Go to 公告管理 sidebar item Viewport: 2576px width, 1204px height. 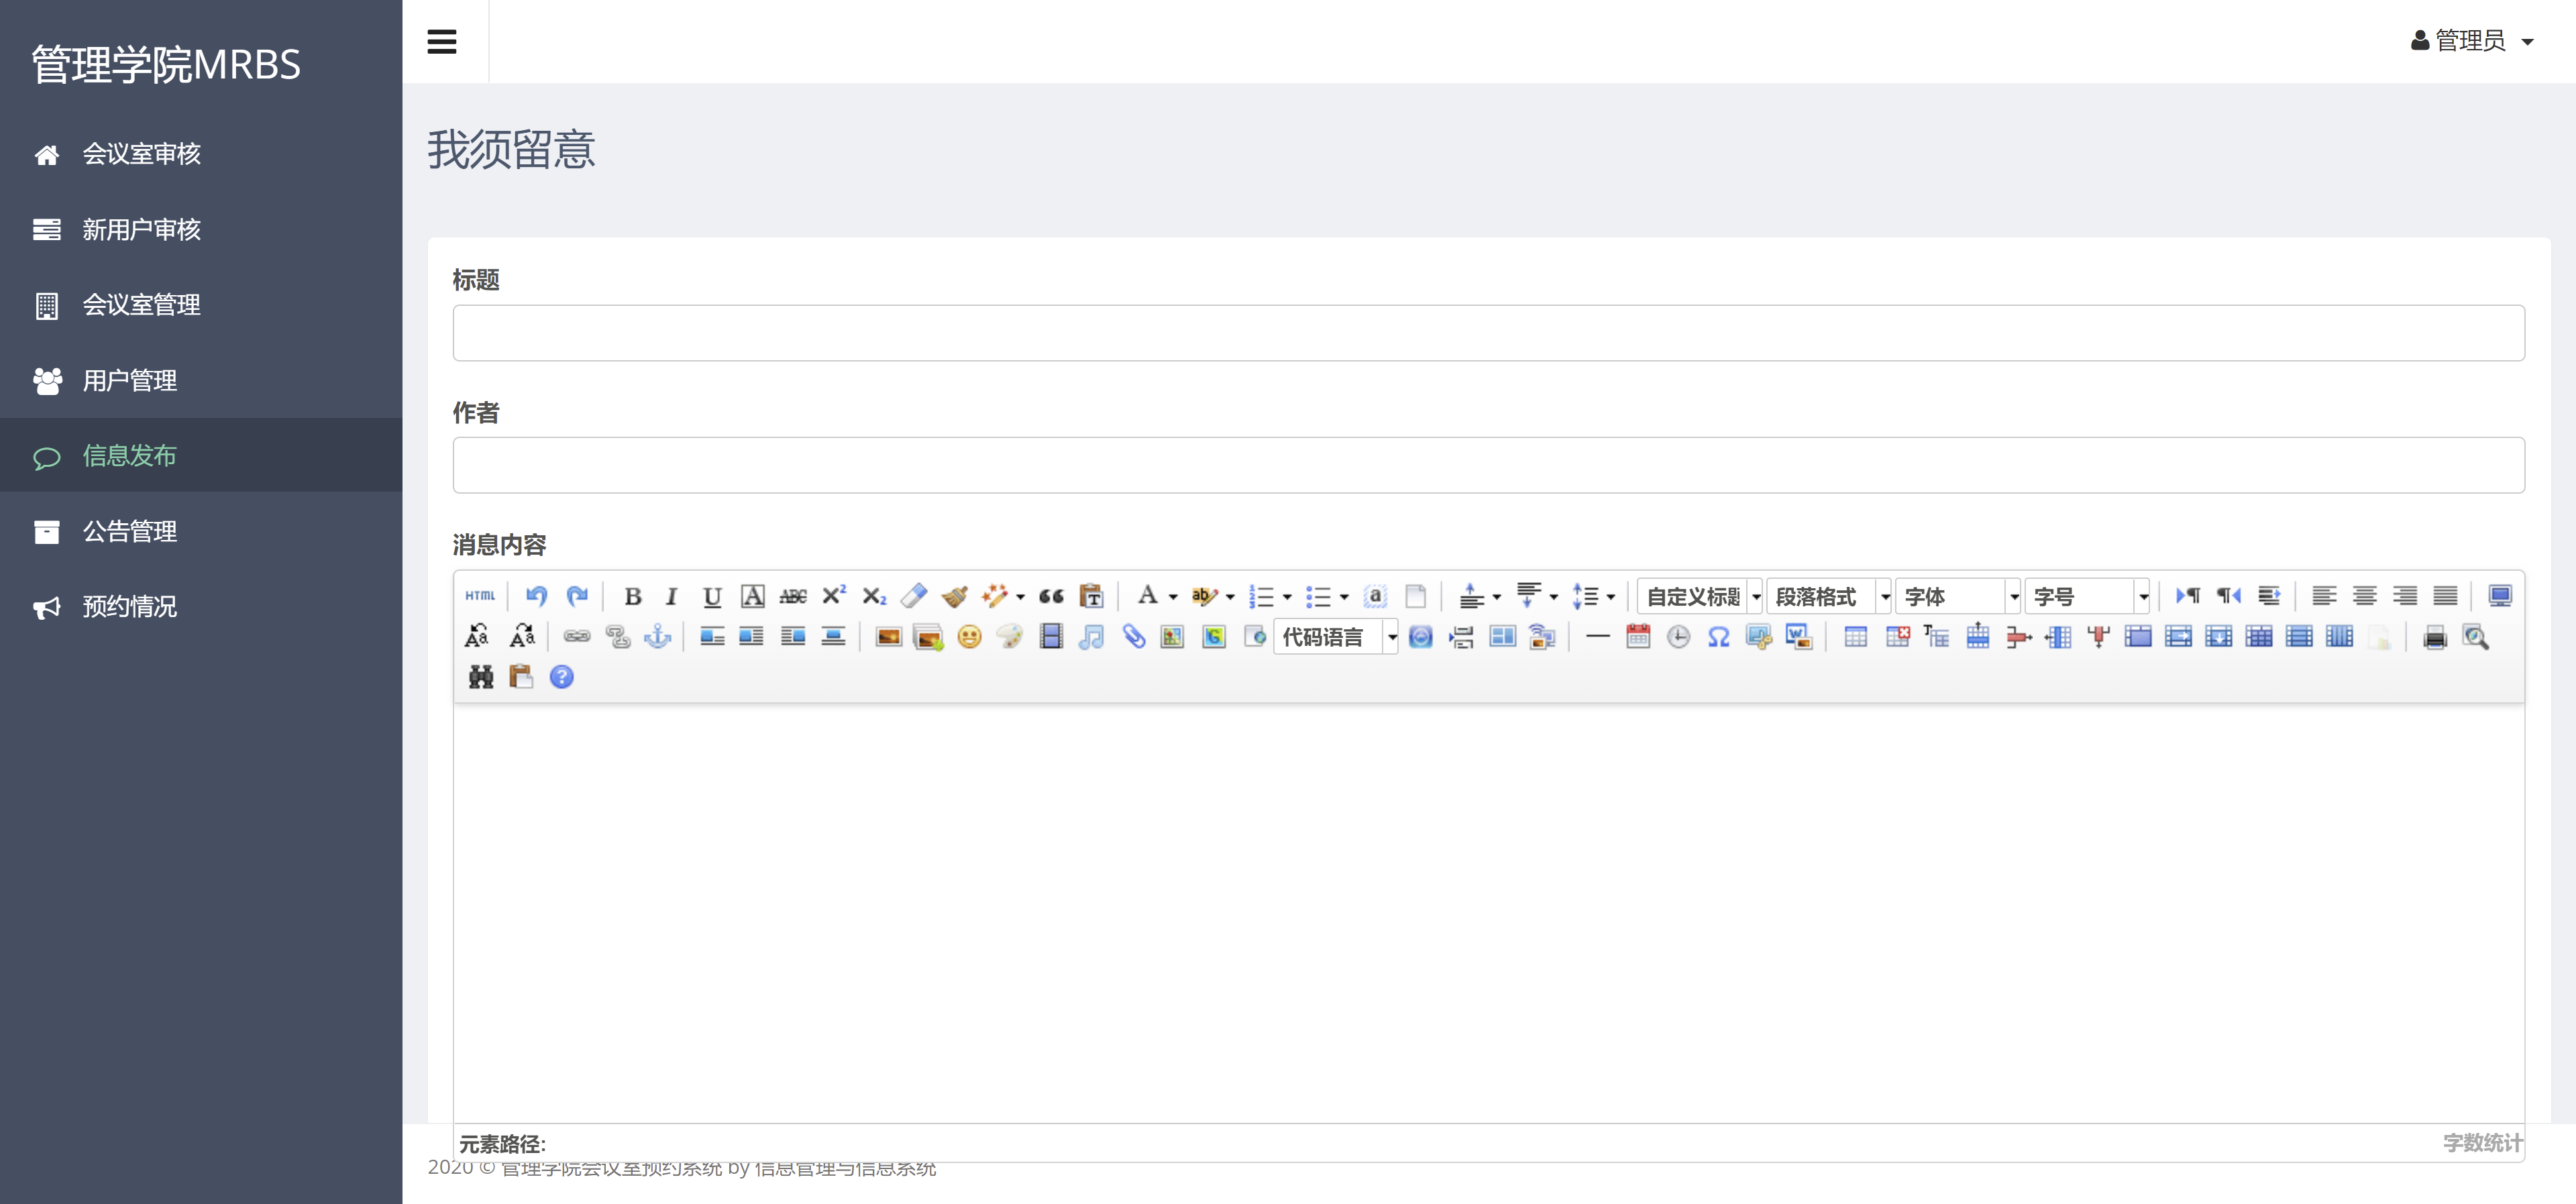coord(129,531)
